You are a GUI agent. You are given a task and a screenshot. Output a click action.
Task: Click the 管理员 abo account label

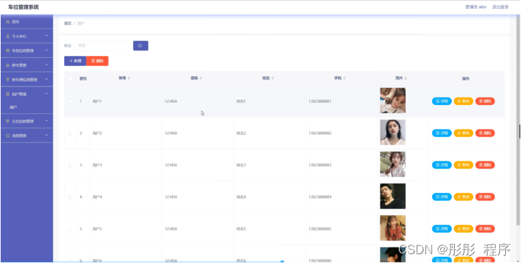(x=475, y=7)
